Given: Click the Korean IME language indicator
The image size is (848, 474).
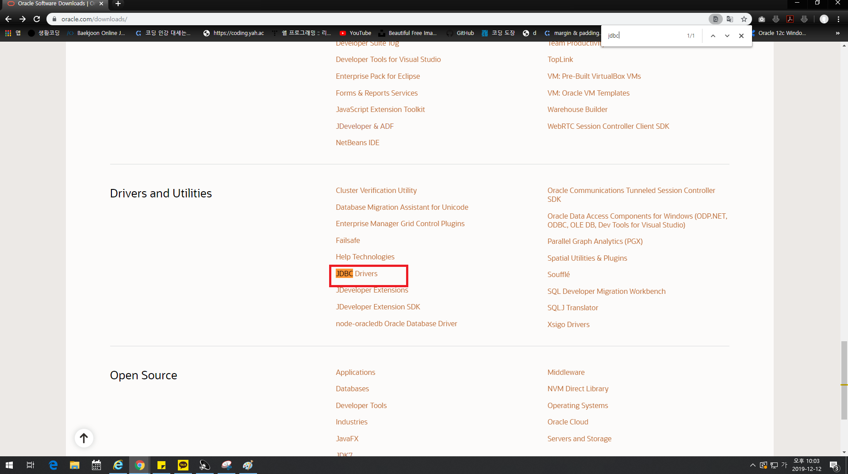Looking at the screenshot, I should click(784, 465).
